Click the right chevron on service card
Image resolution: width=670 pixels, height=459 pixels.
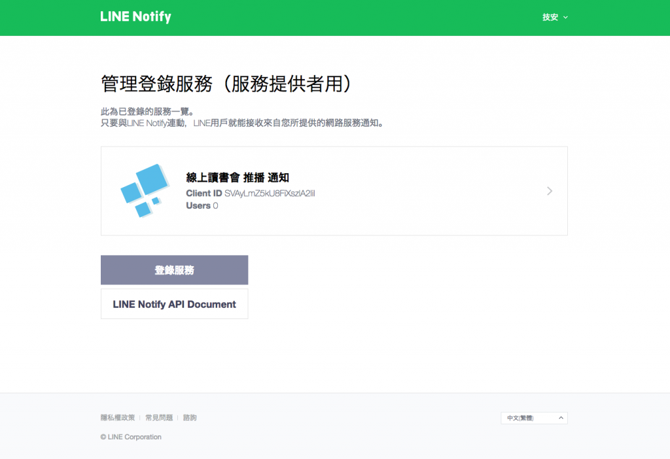click(x=550, y=191)
